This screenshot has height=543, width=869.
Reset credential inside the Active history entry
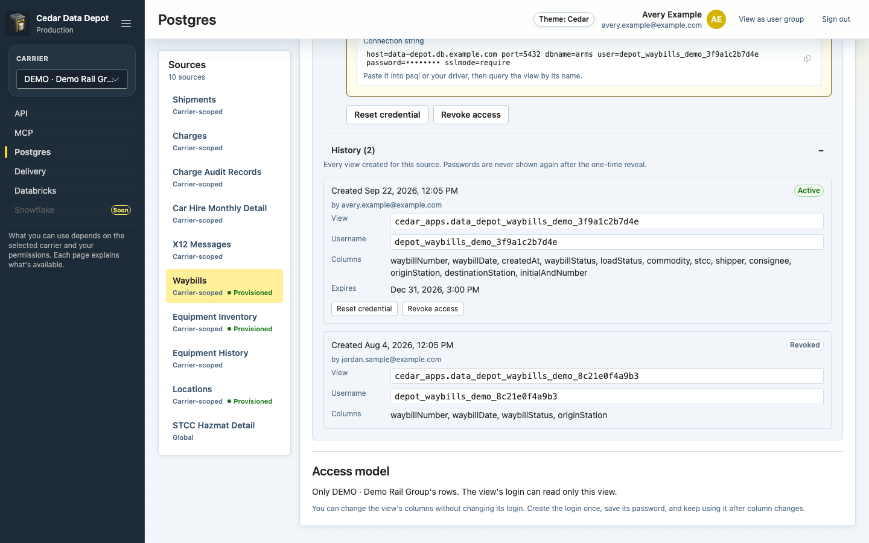click(364, 309)
